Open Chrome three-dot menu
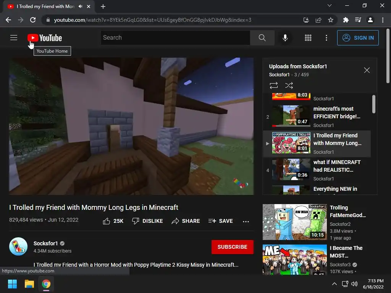The height and width of the screenshot is (293, 391). (383, 20)
